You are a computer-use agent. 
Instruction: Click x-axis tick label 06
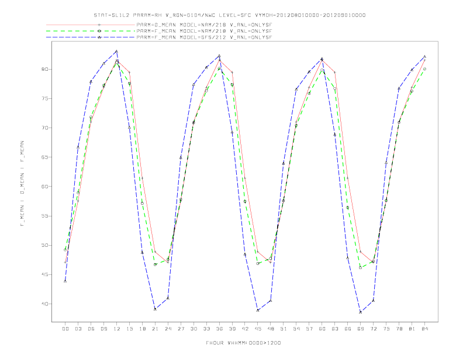(x=91, y=329)
